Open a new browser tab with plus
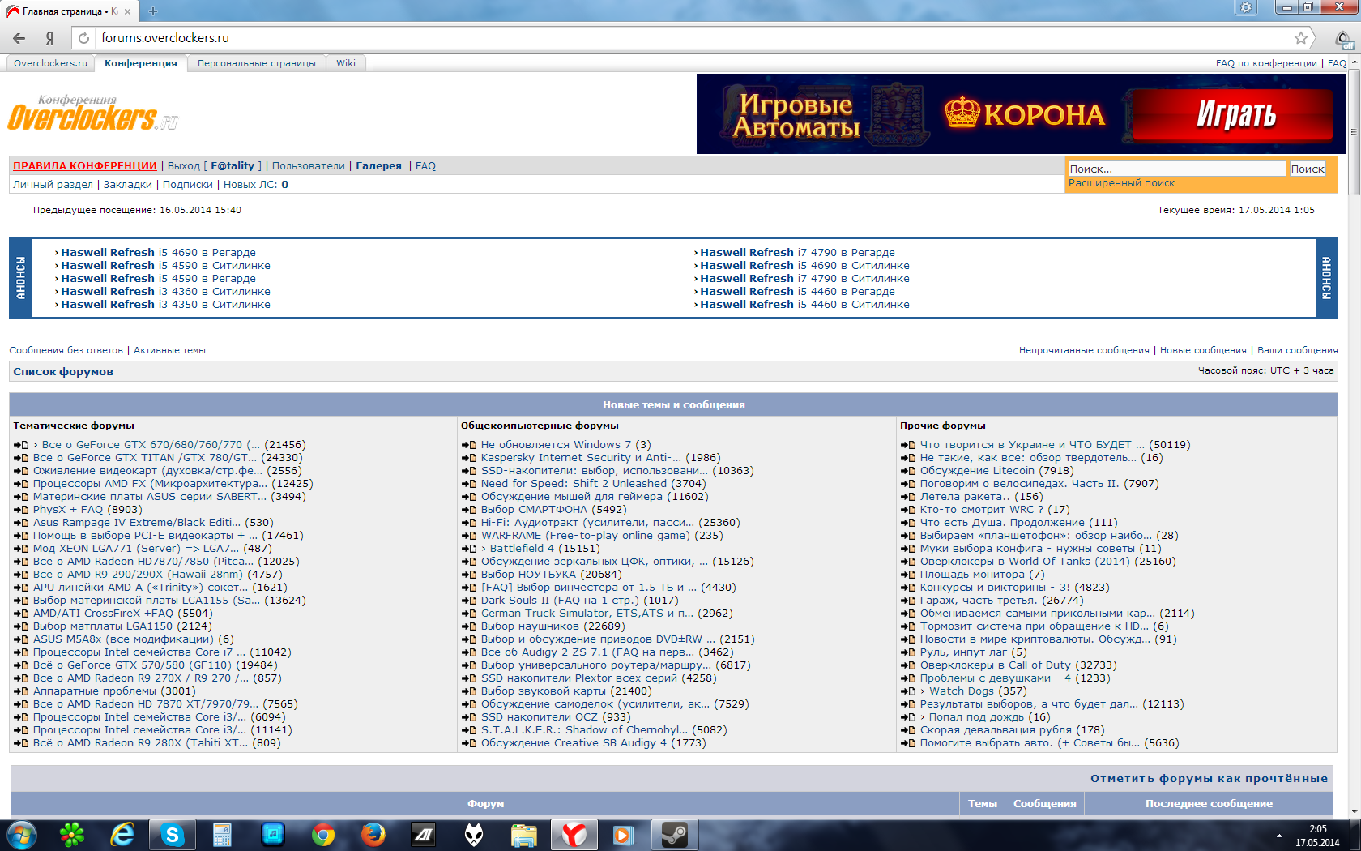Image resolution: width=1361 pixels, height=851 pixels. coord(153,11)
